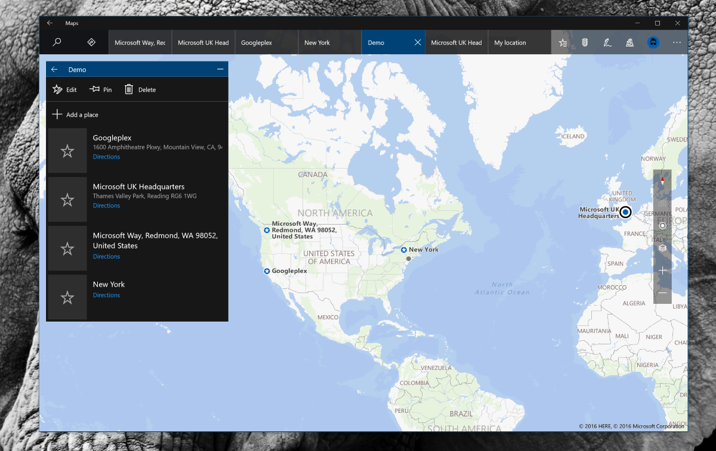This screenshot has width=716, height=451.
Task: Switch to the Googleplex tab
Action: 256,42
